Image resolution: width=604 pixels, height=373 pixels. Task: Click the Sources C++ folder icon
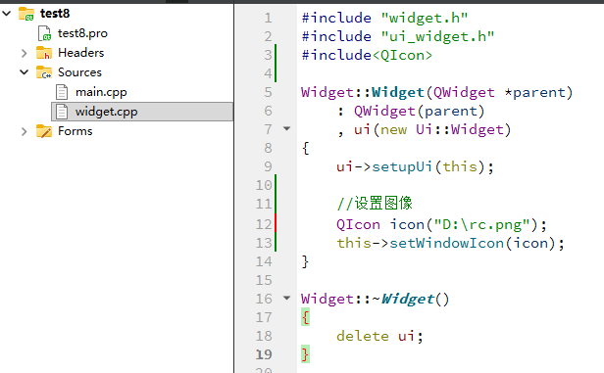[44, 72]
